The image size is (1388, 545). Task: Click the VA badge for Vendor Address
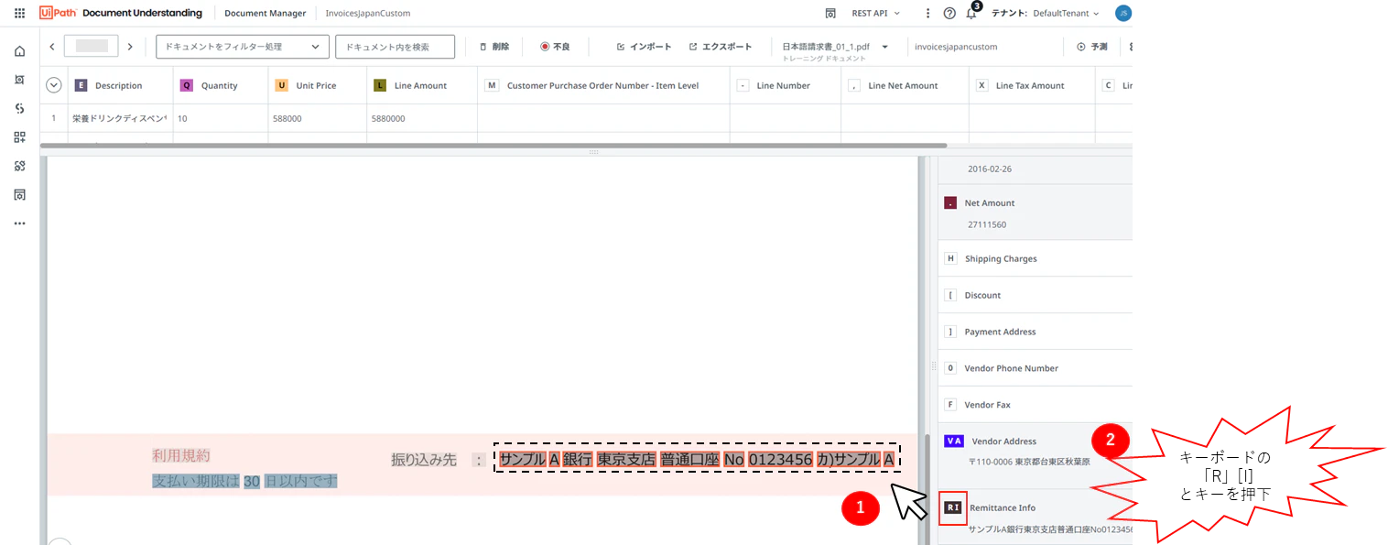[x=953, y=441]
